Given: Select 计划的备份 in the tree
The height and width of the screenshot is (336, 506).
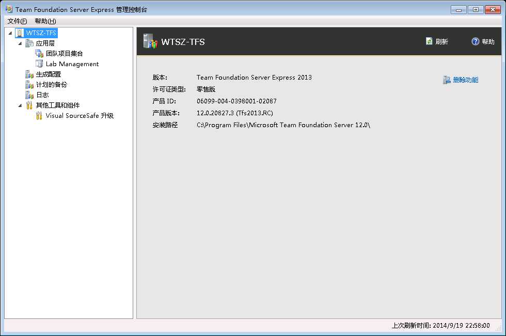Looking at the screenshot, I should [x=52, y=85].
